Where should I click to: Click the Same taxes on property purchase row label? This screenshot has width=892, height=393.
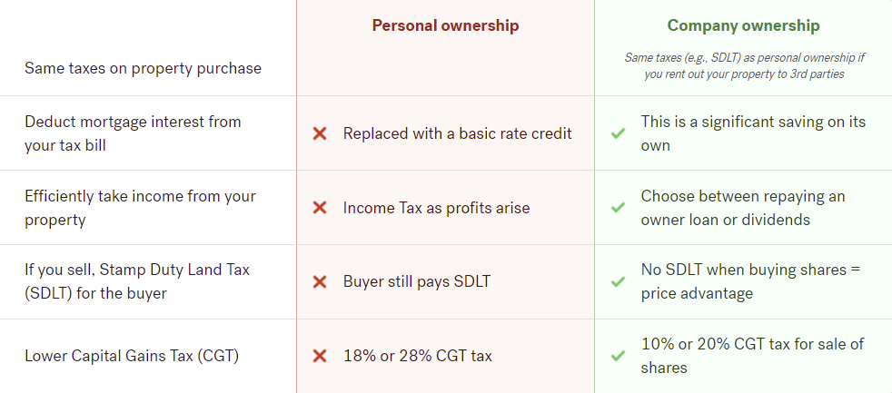pos(143,68)
